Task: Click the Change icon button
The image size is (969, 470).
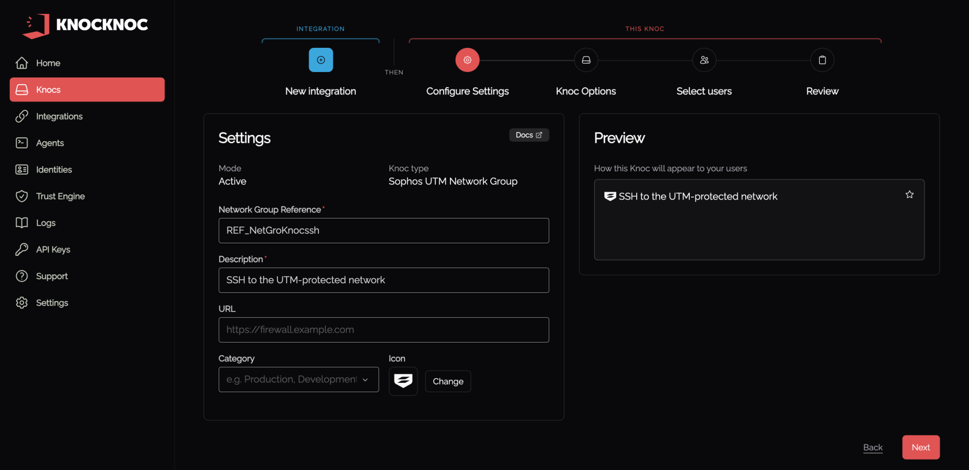Action: coord(448,381)
